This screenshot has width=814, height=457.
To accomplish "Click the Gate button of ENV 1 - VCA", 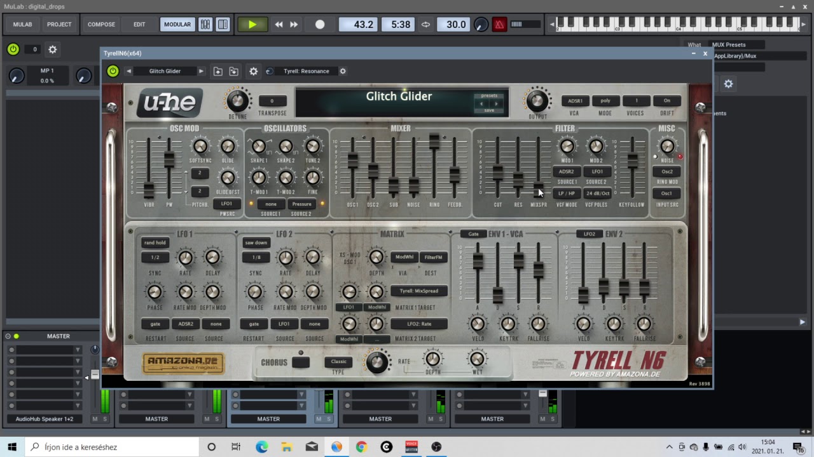I will point(474,234).
